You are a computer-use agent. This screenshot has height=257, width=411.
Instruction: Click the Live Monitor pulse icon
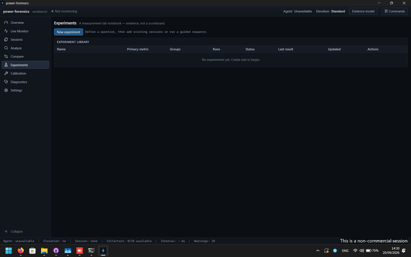pyautogui.click(x=6, y=31)
